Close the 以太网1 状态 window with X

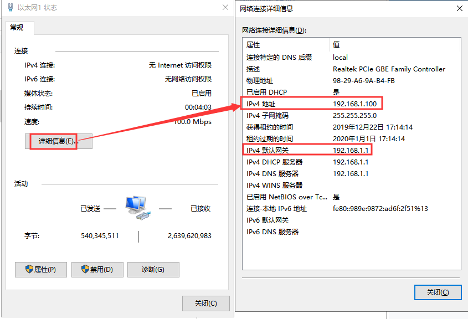pyautogui.click(x=225, y=8)
